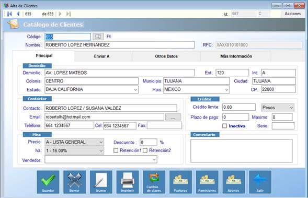Click the Cel phone field
Viewport: 308px width, 198px height.
(x=120, y=126)
